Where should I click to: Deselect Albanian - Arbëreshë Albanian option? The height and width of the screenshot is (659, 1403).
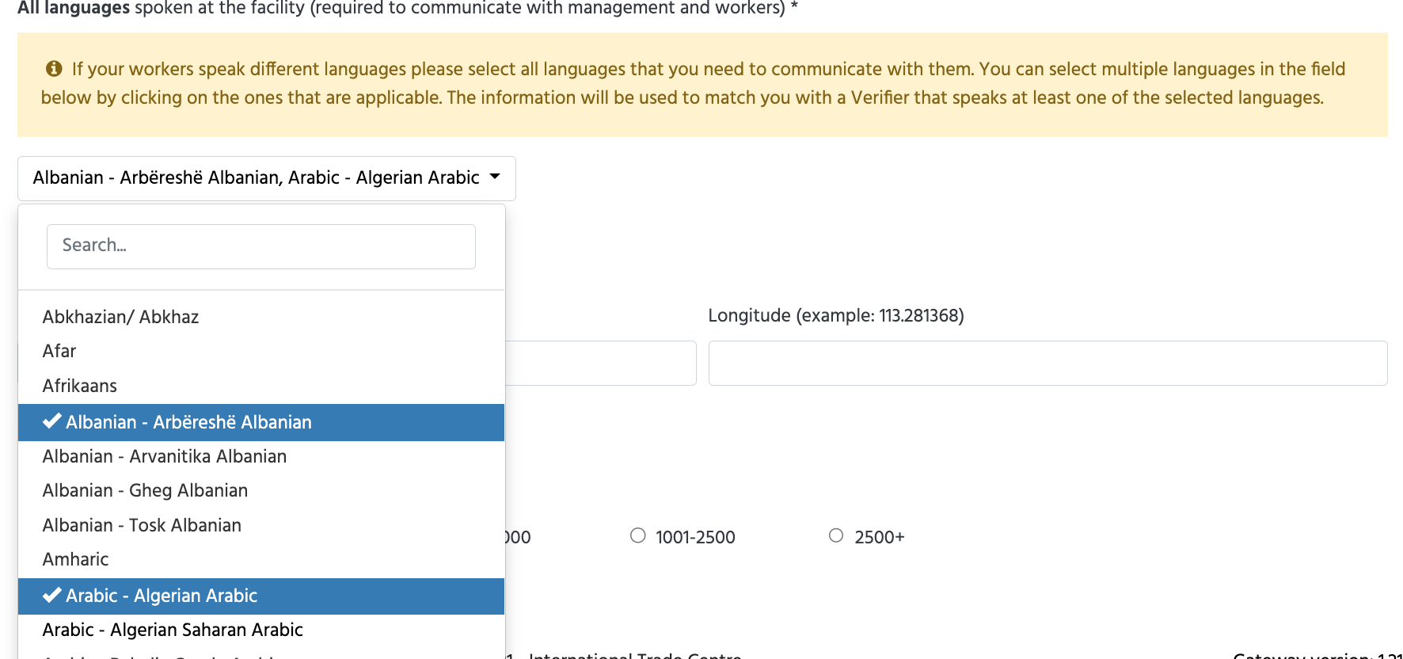[x=188, y=422]
